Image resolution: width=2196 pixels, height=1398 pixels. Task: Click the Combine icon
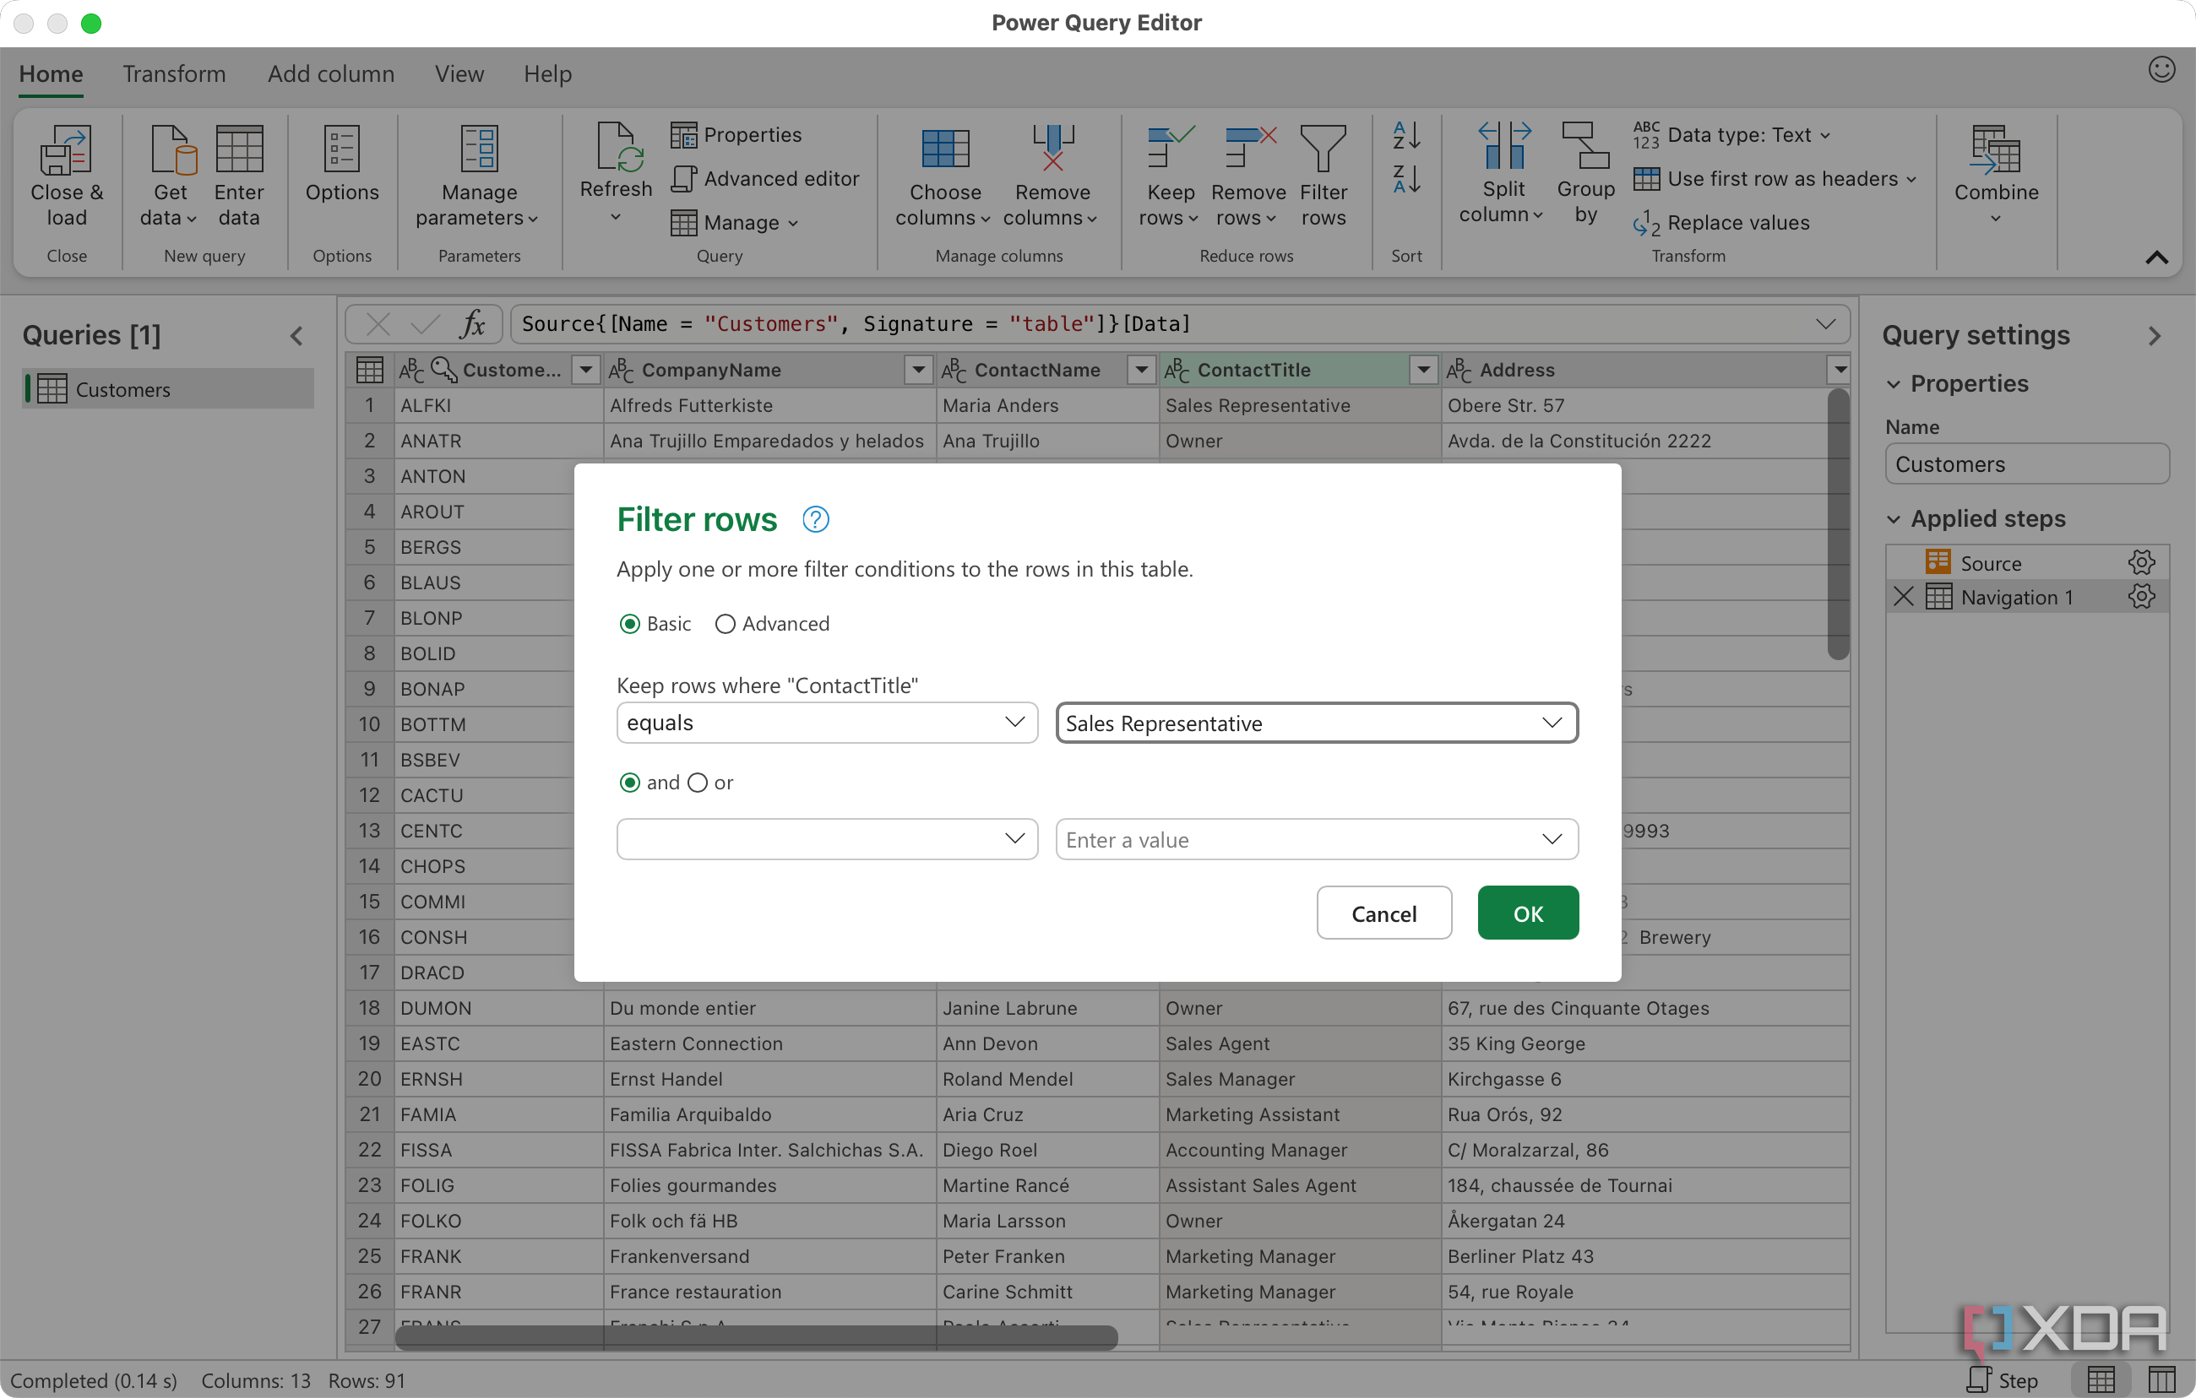tap(1997, 149)
